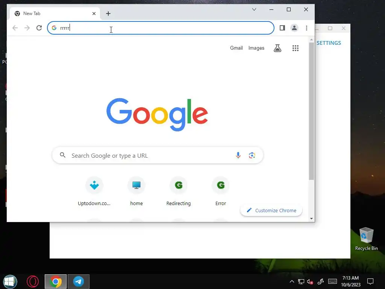Open the network status tray icon
This screenshot has height=289, width=385.
click(x=301, y=281)
